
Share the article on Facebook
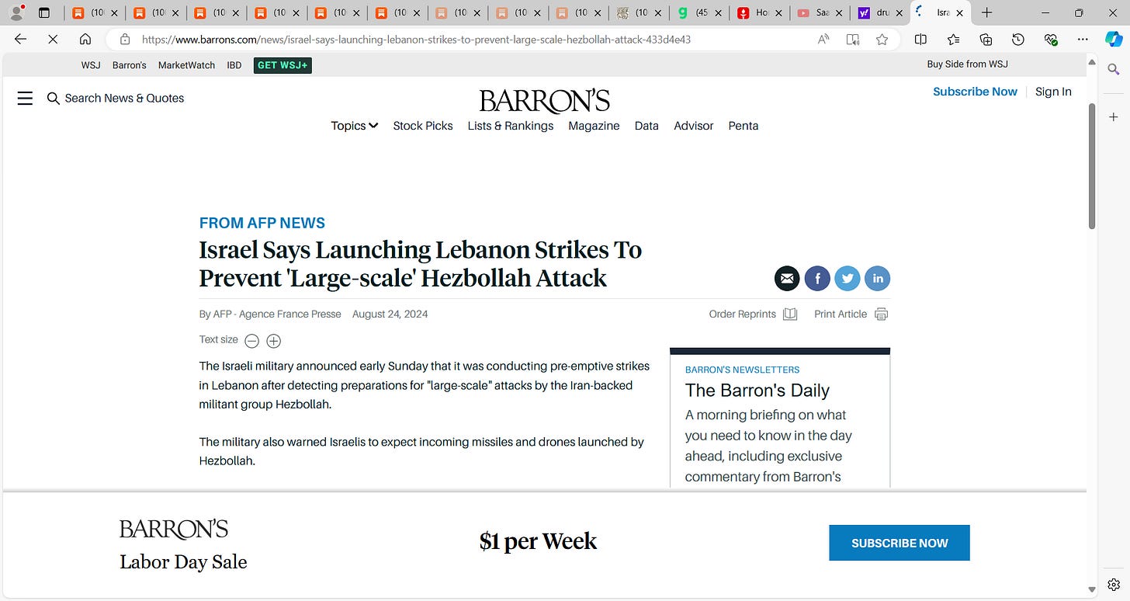(817, 278)
